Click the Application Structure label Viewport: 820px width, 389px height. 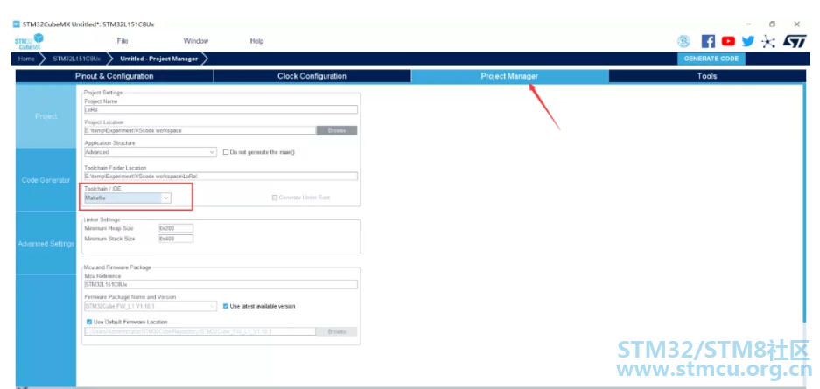click(x=109, y=142)
